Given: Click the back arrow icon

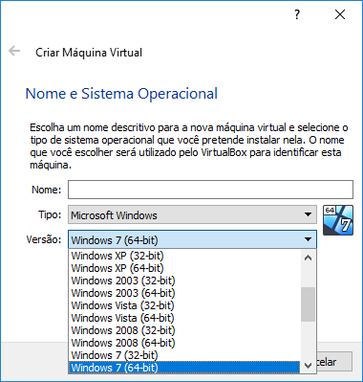Looking at the screenshot, I should point(14,51).
